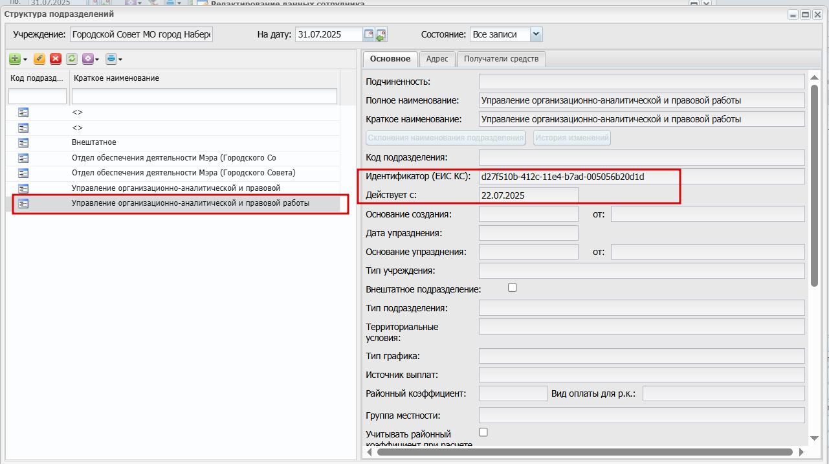Click the Краткое наименование column header

pos(204,78)
